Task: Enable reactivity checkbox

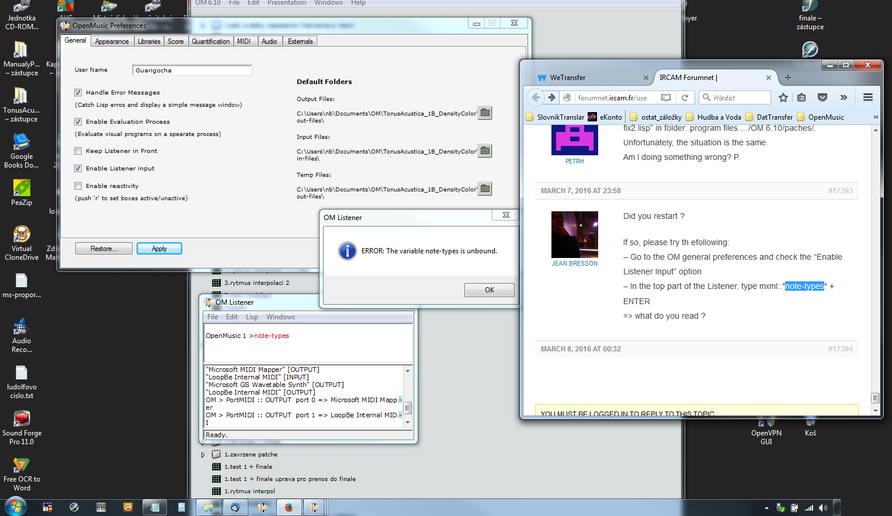Action: (x=78, y=186)
